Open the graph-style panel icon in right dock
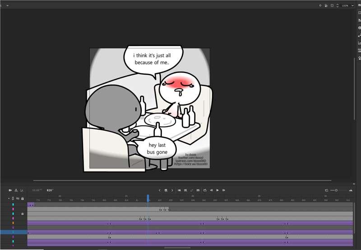361x250 pixels. click(x=359, y=43)
